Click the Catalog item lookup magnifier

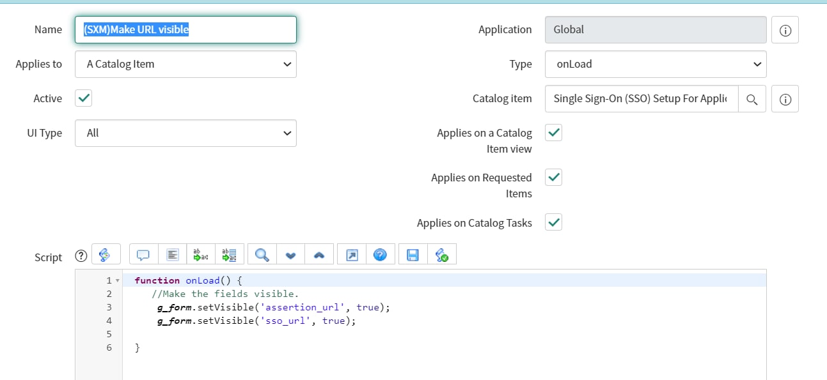[x=752, y=99]
